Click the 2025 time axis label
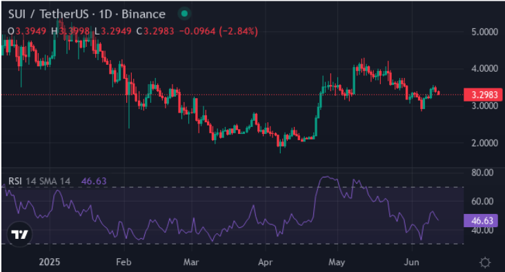This screenshot has width=505, height=272. (x=50, y=262)
